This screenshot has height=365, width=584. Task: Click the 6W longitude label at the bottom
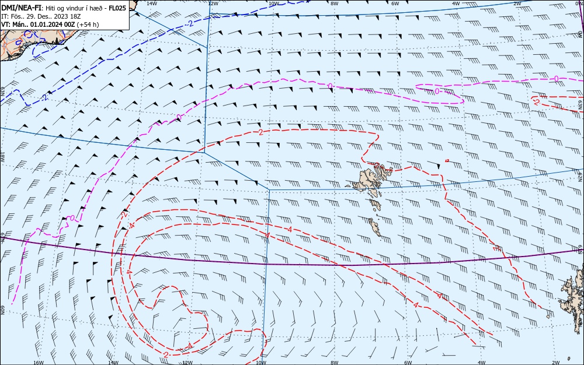click(408, 363)
